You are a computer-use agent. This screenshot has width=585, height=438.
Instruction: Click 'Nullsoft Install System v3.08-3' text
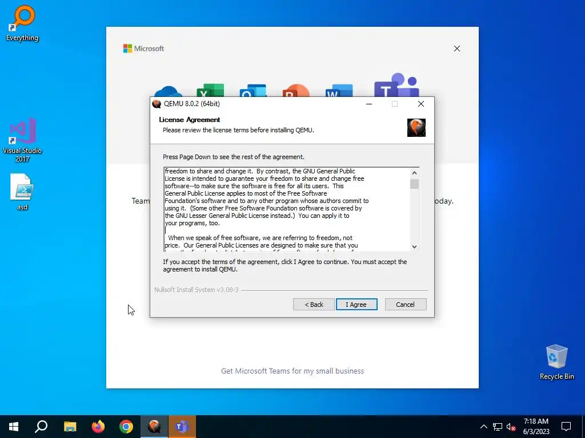click(x=197, y=290)
